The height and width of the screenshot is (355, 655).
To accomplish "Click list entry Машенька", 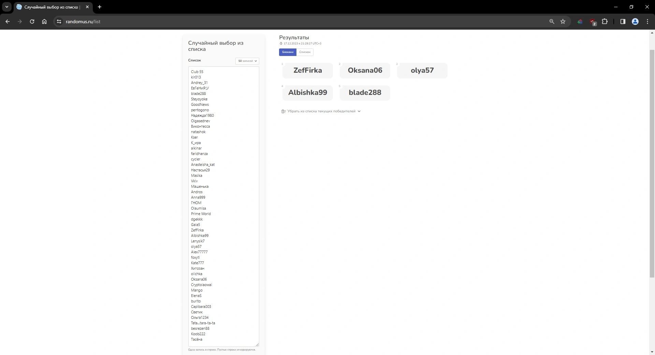I will coord(200,186).
